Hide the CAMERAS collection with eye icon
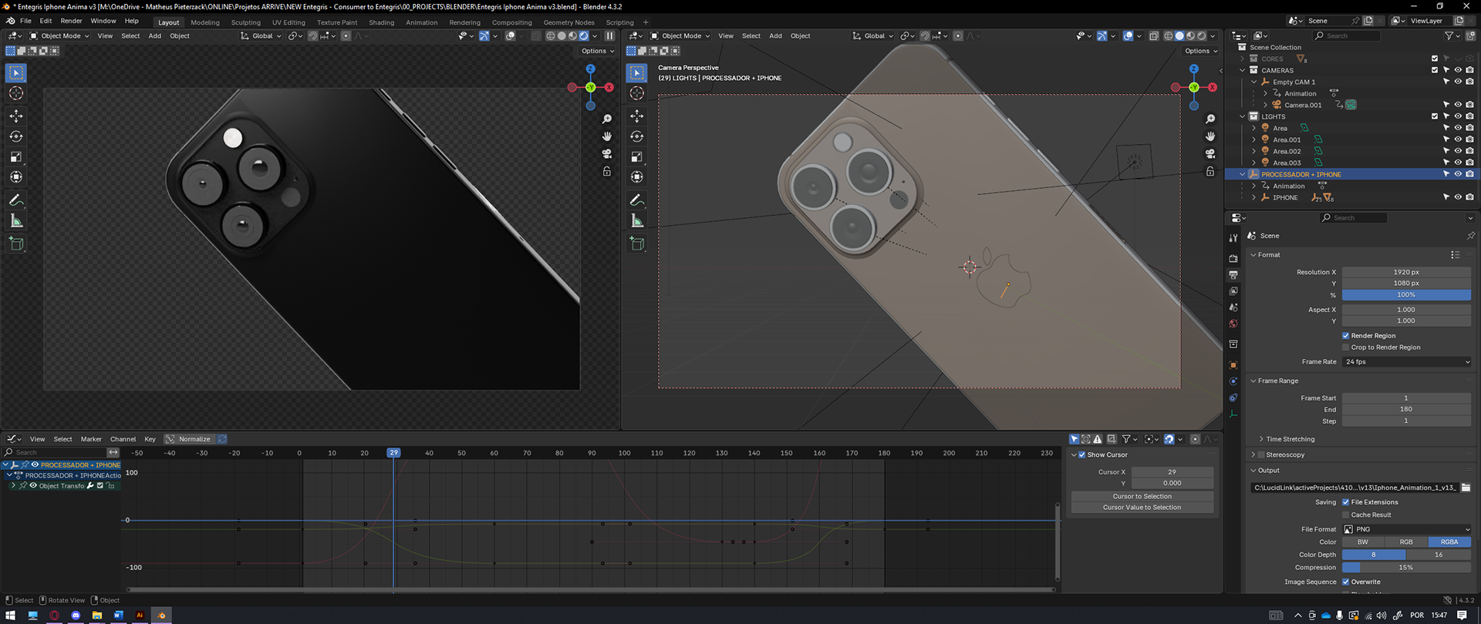The image size is (1481, 624). [x=1458, y=70]
